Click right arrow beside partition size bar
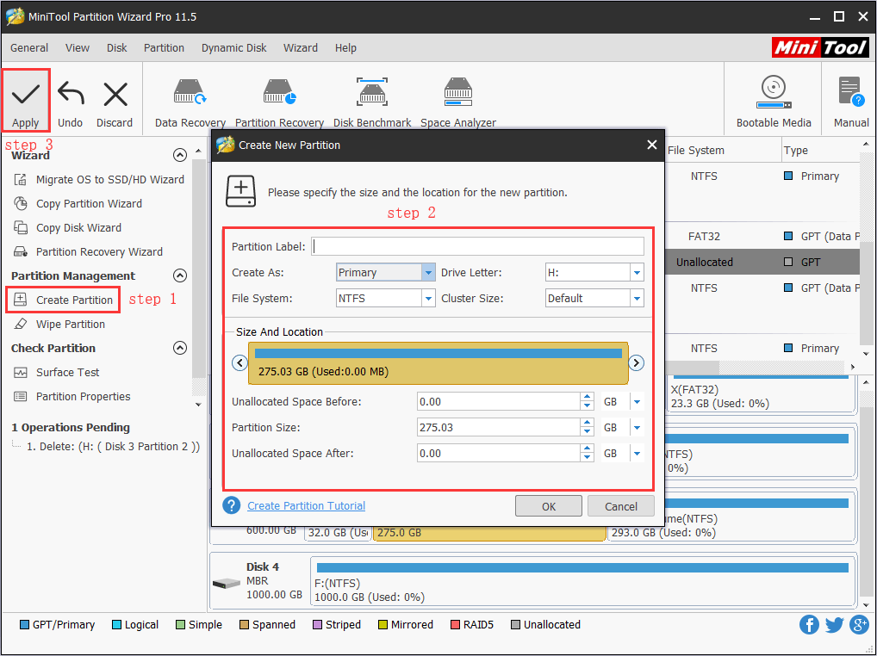This screenshot has width=877, height=656. tap(636, 362)
